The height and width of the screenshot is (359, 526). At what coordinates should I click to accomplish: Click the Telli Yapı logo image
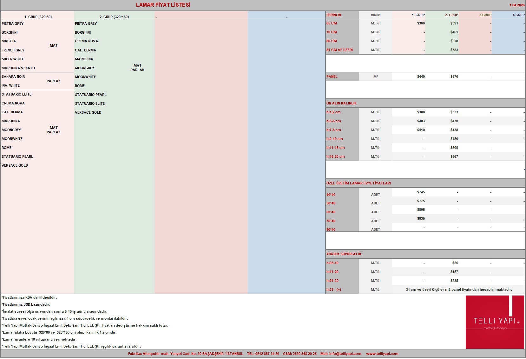[495, 322]
